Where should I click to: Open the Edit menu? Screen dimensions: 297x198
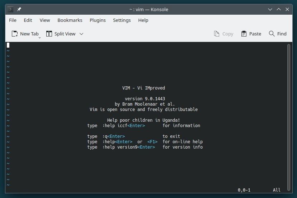point(28,20)
